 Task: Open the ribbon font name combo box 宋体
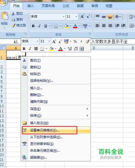pos(48,17)
